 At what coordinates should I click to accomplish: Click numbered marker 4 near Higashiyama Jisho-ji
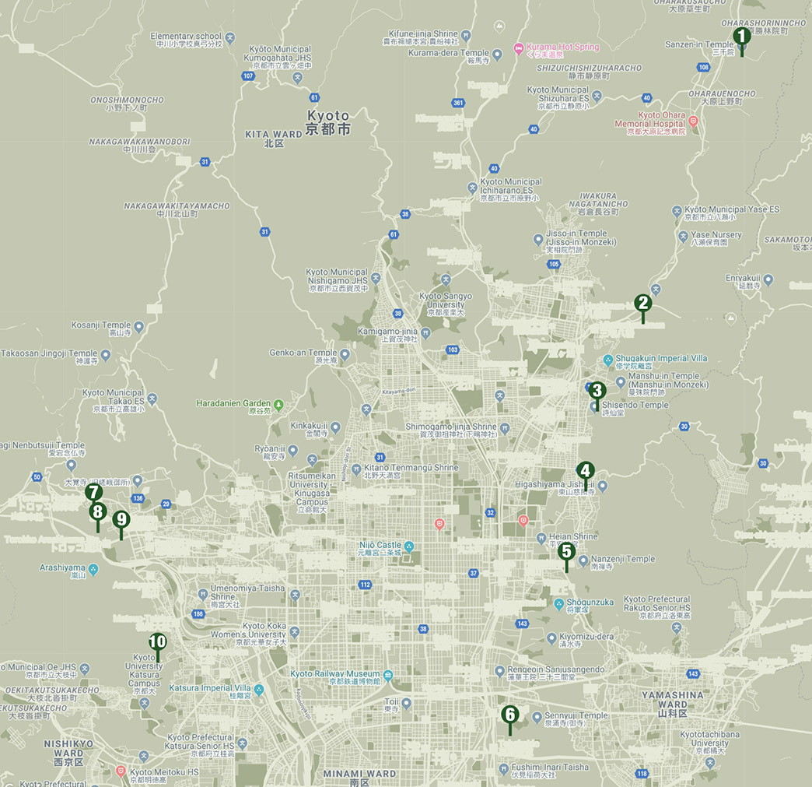[x=585, y=471]
